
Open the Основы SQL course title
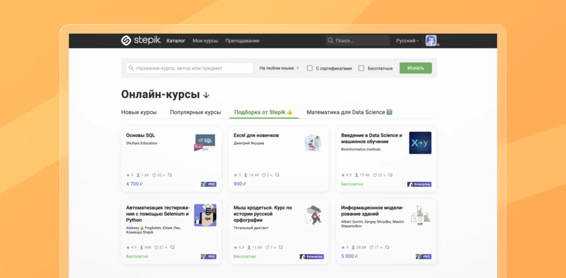pyautogui.click(x=140, y=135)
